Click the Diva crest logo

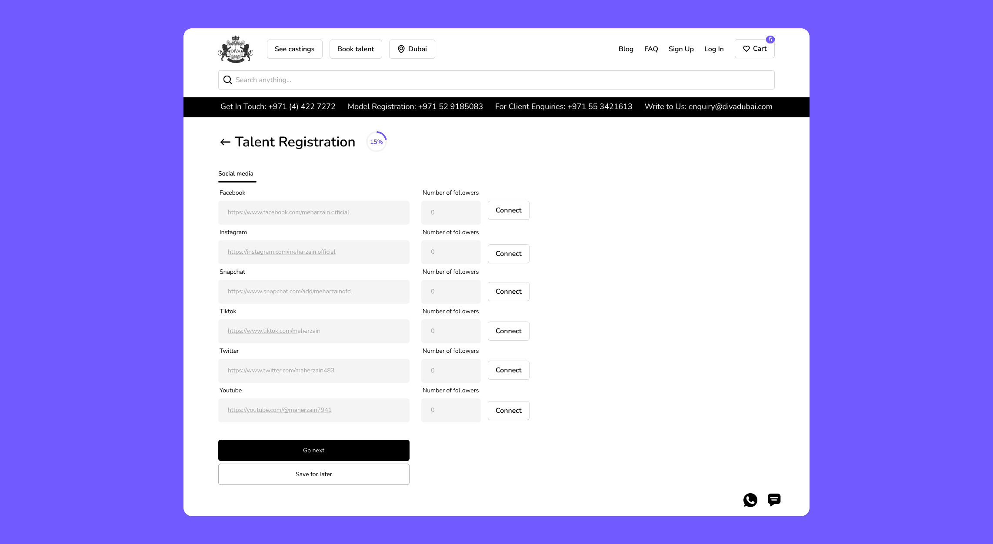pos(235,50)
